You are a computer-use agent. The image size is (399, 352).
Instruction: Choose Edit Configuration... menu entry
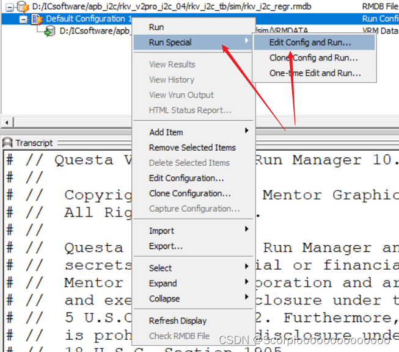point(192,178)
